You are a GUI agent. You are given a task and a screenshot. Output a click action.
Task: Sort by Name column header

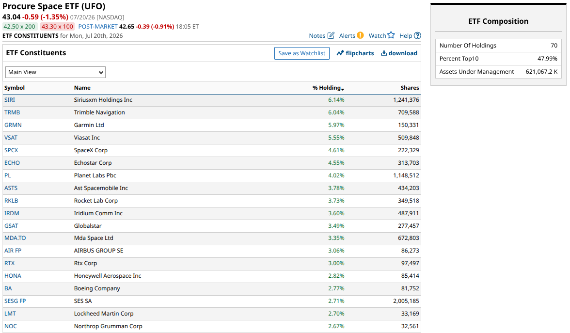coord(82,88)
